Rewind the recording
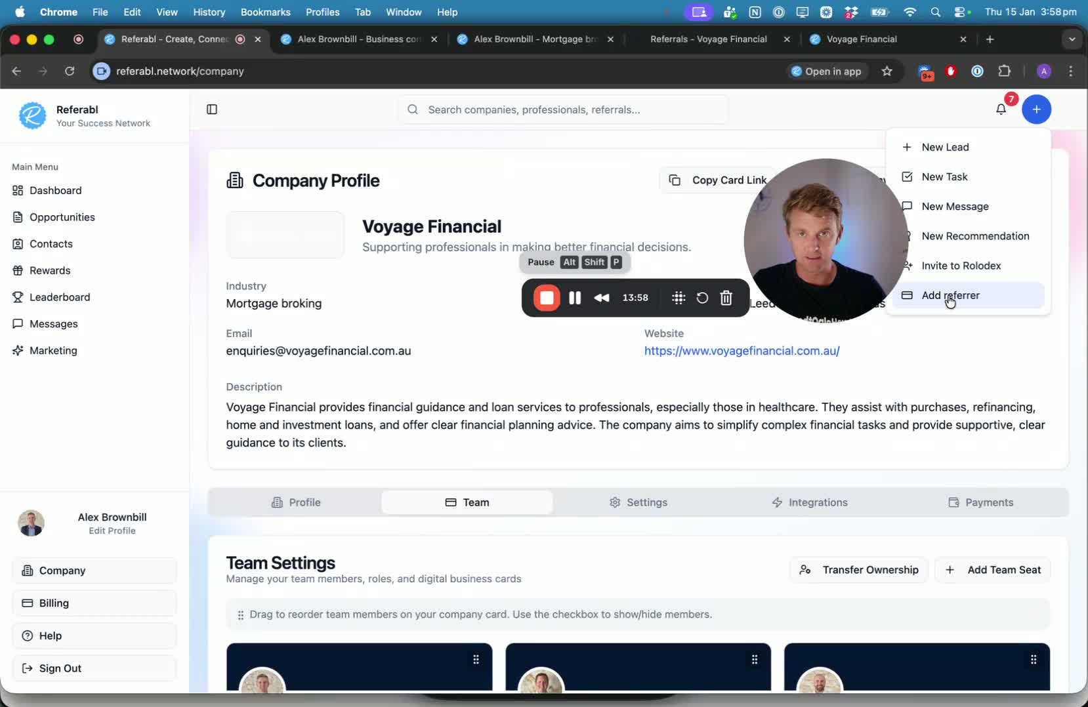 click(602, 298)
